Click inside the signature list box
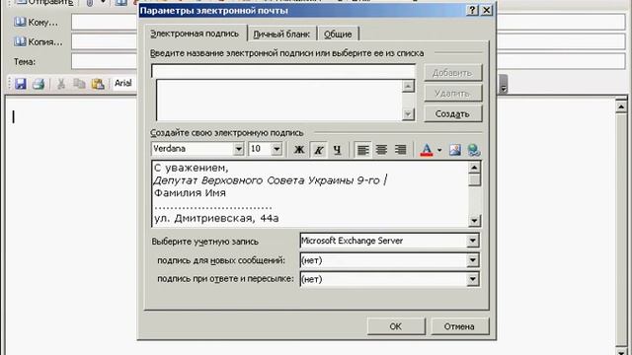This screenshot has height=355, width=632. (x=278, y=100)
